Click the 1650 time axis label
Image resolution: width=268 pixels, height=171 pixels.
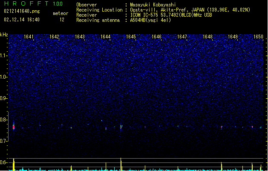click(259, 37)
